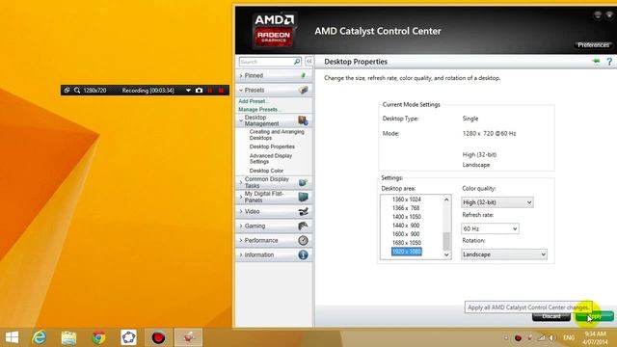This screenshot has width=617, height=347.
Task: Click the desktop area list scrollbar thumb
Action: click(446, 241)
